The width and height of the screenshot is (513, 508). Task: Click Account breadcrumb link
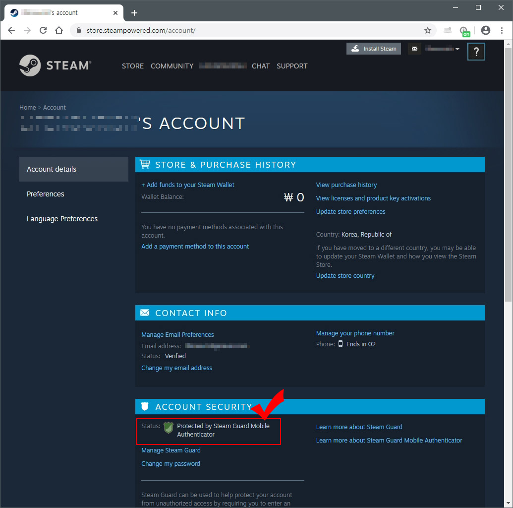(x=55, y=108)
